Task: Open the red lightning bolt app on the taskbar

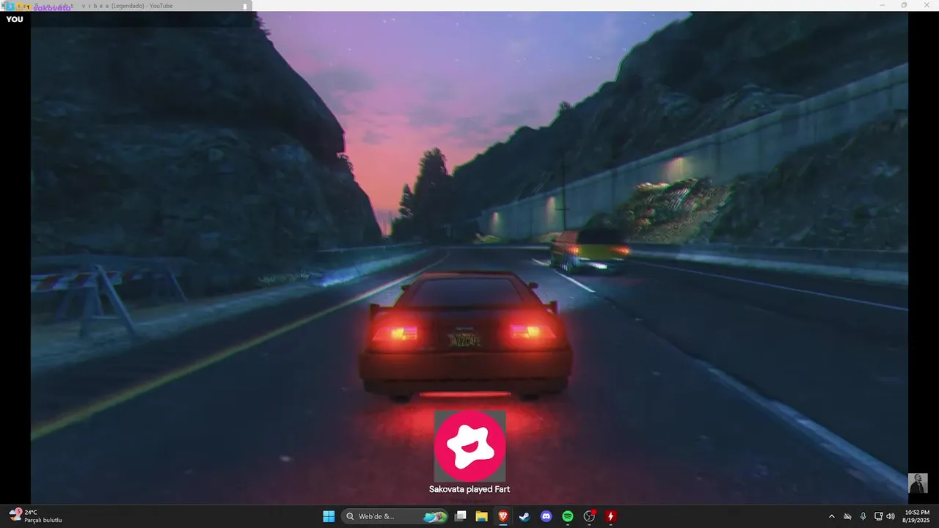Action: [x=610, y=516]
